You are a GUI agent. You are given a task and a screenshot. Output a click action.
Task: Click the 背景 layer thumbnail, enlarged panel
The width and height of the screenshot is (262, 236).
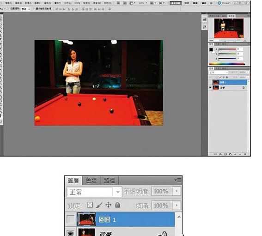[x=86, y=232]
